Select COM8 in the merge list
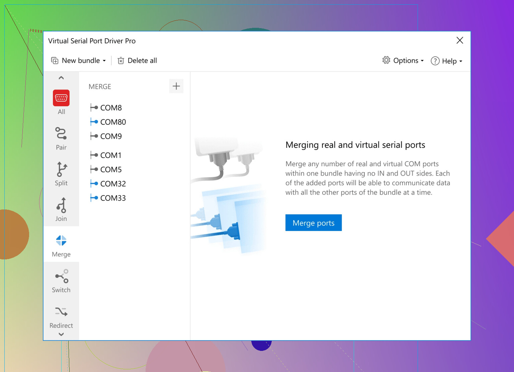 click(x=111, y=108)
